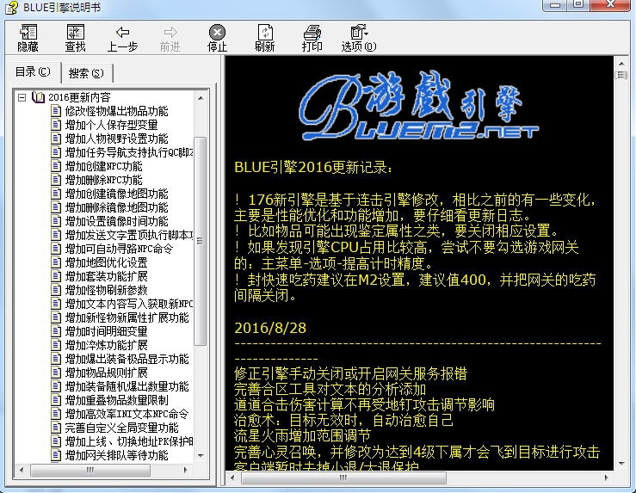The height and width of the screenshot is (493, 636).
Task: Open topic 增加怪物刷新参数
Action: coord(106,290)
